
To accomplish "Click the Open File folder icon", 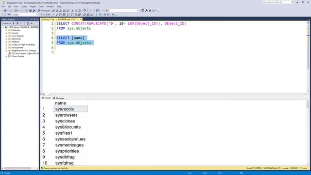I will tap(27, 11).
